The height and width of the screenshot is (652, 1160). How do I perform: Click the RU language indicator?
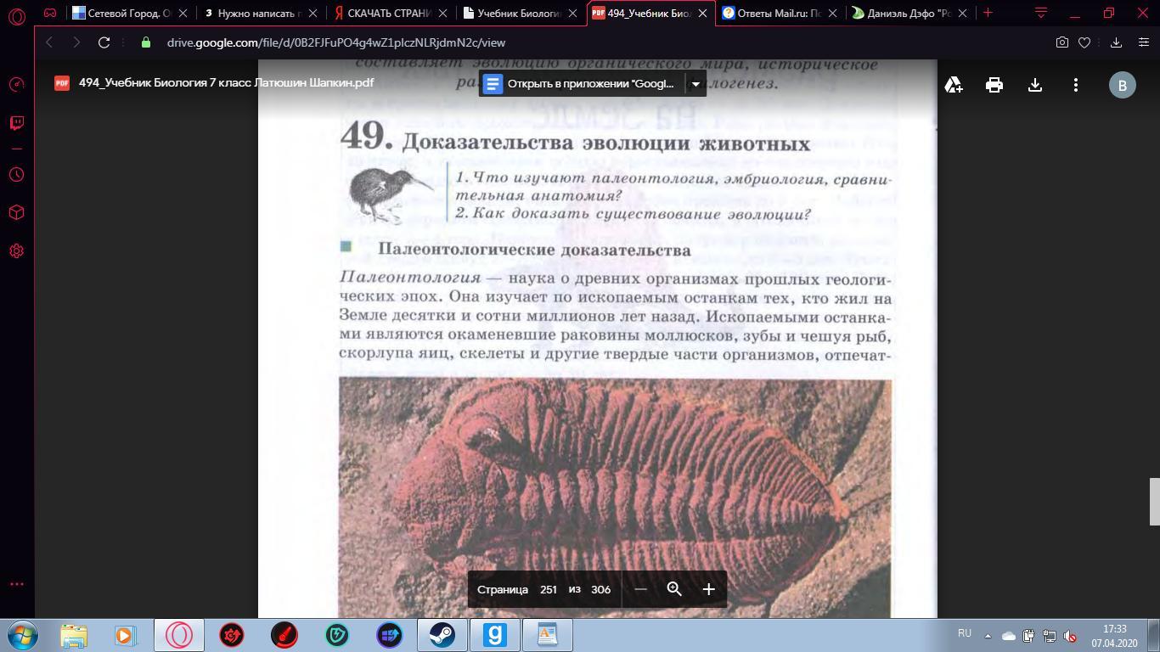[x=965, y=633]
